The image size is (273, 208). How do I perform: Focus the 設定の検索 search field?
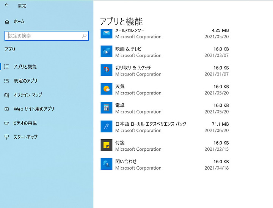pyautogui.click(x=47, y=36)
